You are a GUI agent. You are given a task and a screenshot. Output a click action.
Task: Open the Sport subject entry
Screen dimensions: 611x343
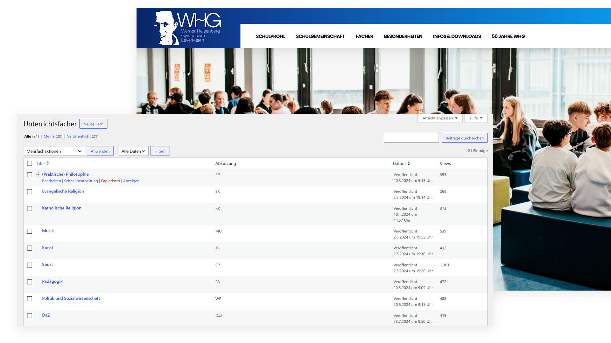coord(47,265)
